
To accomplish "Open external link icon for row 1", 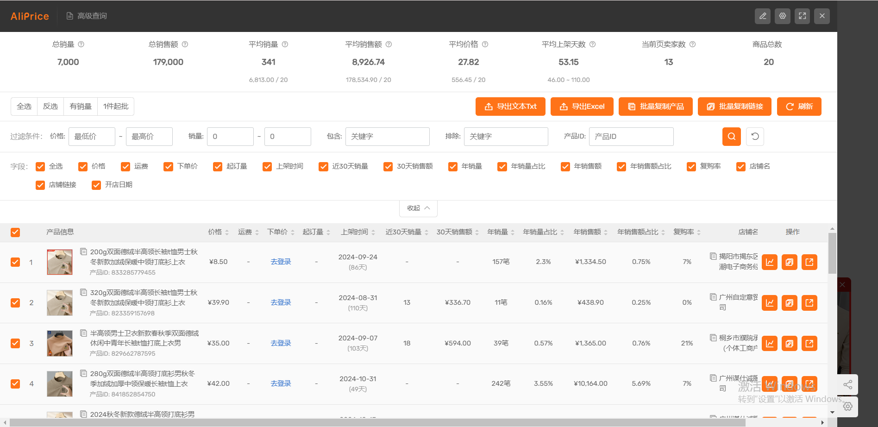I will (809, 262).
